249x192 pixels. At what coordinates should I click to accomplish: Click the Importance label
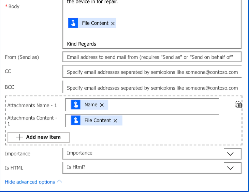(x=17, y=154)
